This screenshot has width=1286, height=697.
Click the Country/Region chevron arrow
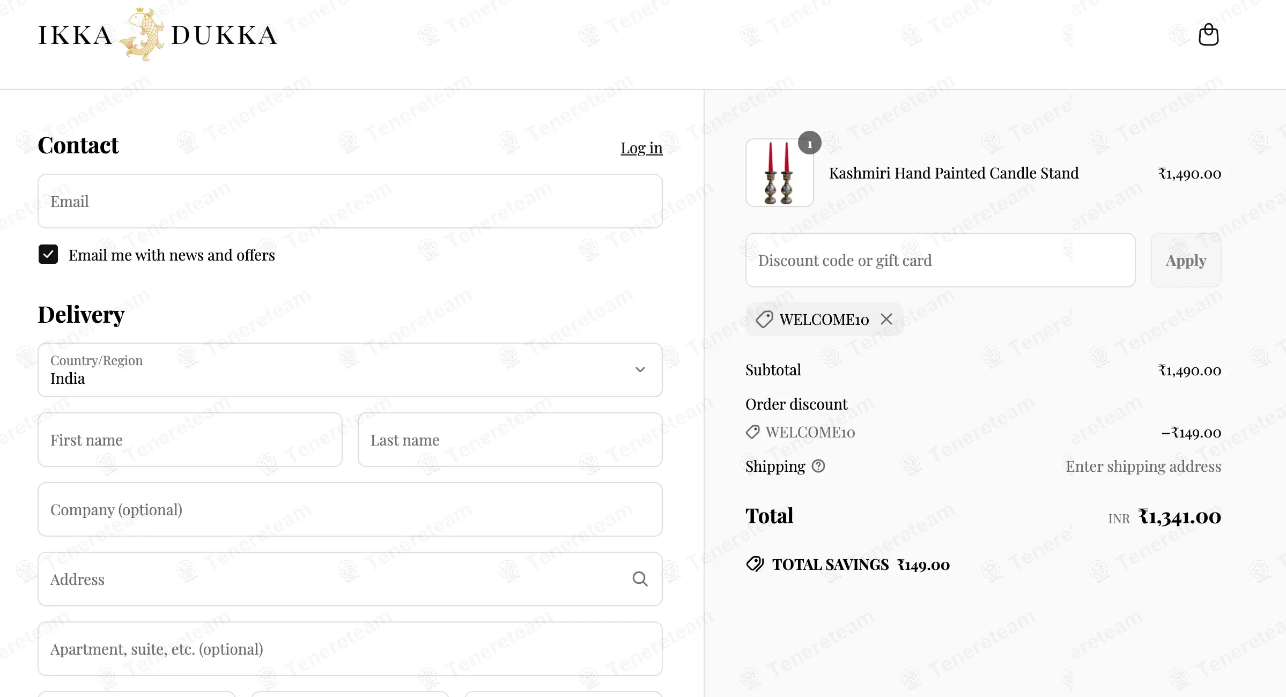point(640,369)
